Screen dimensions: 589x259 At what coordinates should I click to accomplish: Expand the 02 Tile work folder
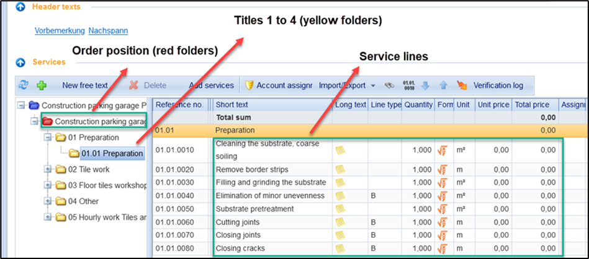[48, 169]
